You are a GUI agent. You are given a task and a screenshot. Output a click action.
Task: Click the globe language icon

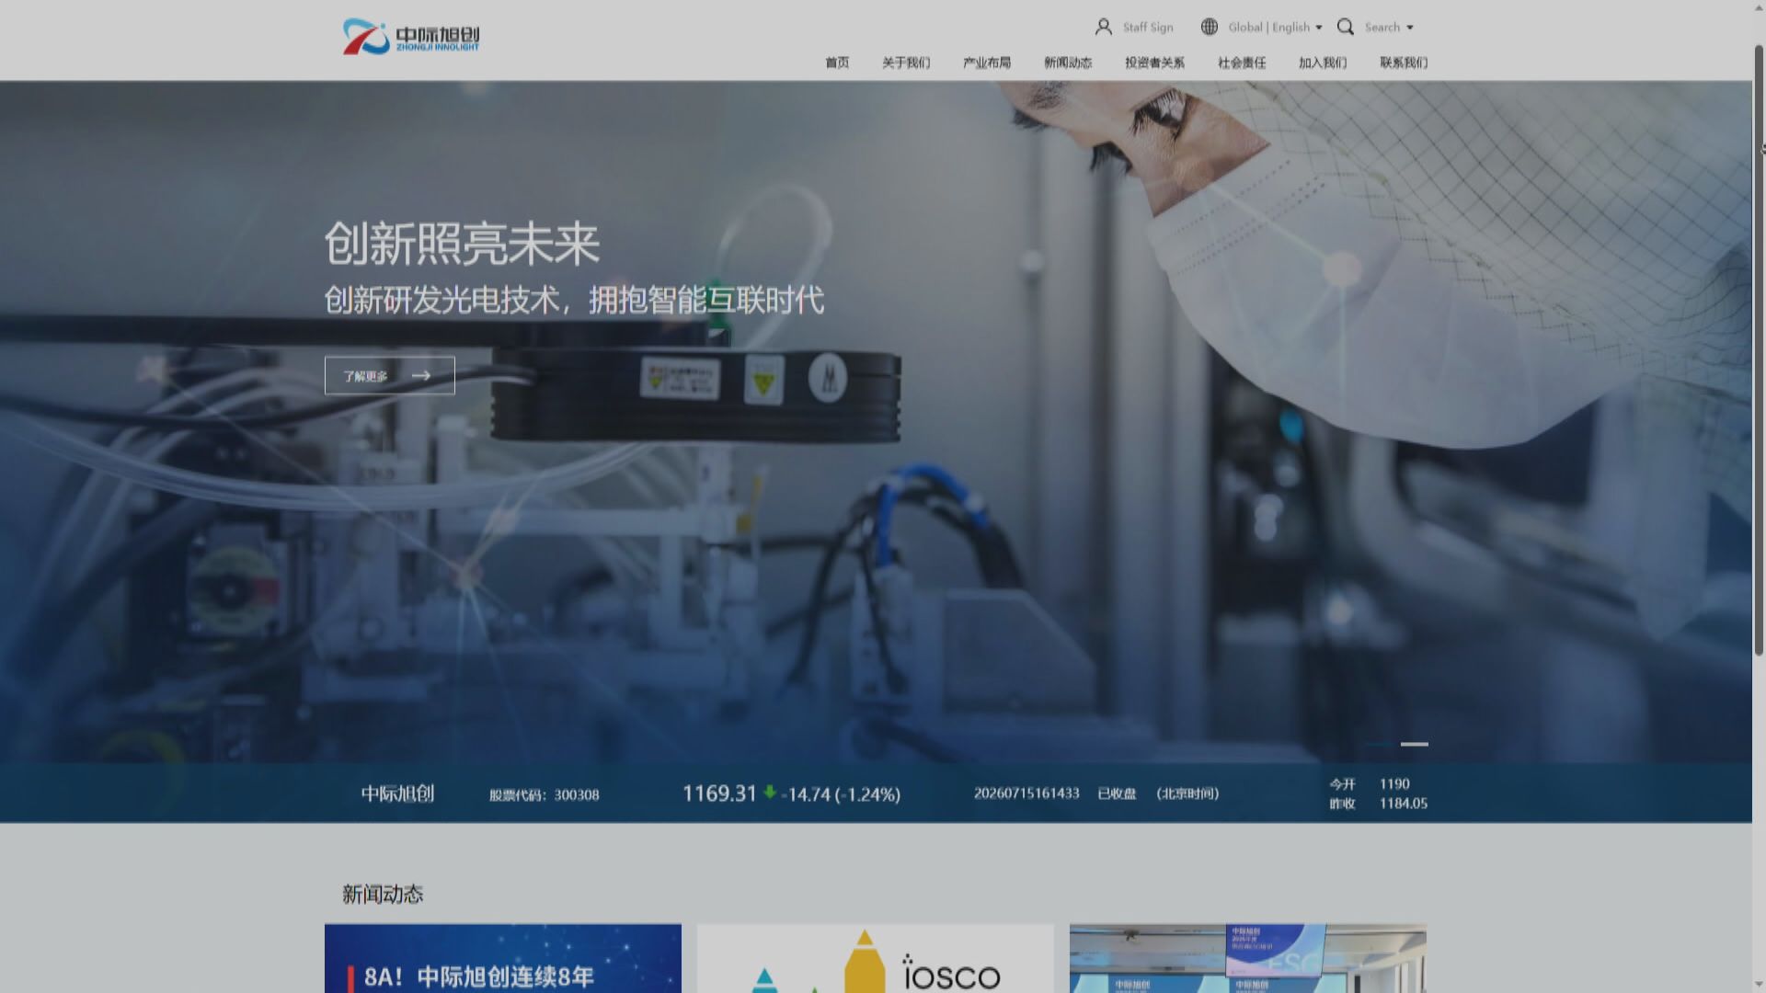click(x=1210, y=27)
